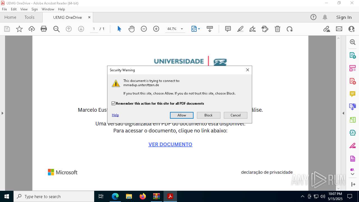The height and width of the screenshot is (202, 359).
Task: Send file by email envelope icon
Action: point(339,29)
